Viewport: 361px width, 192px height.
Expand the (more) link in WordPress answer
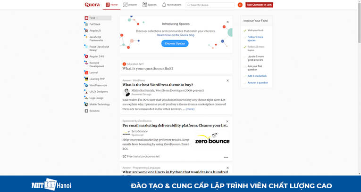coord(190,109)
